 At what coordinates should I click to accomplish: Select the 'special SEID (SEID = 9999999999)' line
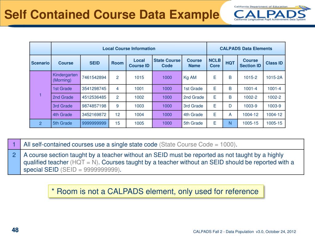click(x=72, y=170)
